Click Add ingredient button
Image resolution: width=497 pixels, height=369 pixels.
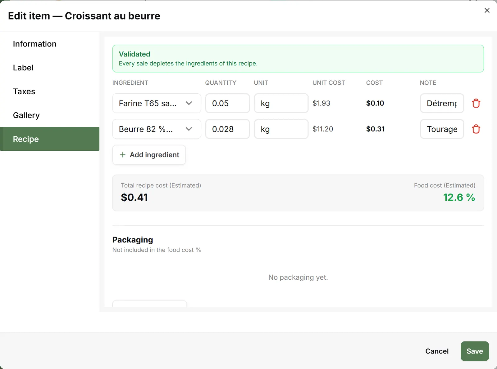[149, 155]
